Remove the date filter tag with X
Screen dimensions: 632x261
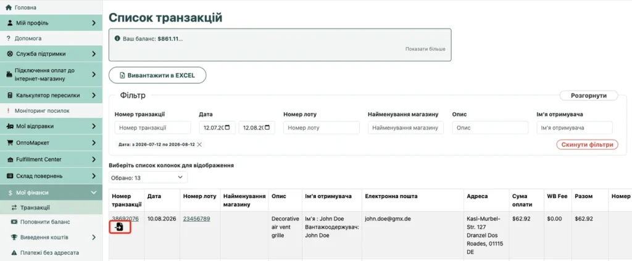(199, 144)
